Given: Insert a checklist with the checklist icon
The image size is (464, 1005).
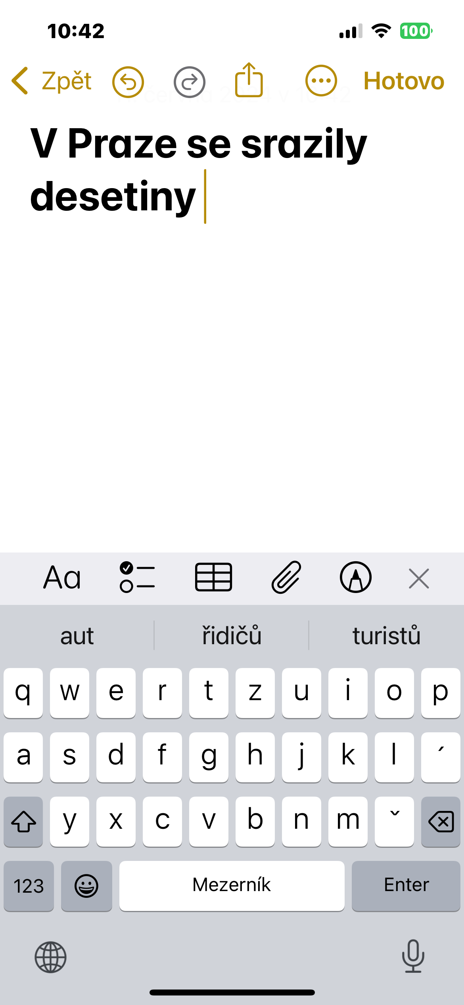Looking at the screenshot, I should (137, 578).
